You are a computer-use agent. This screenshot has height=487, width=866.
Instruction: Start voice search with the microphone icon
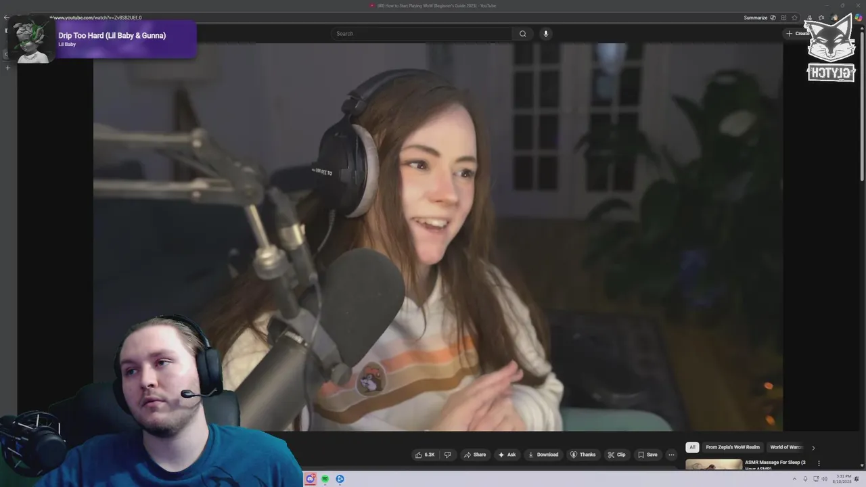[545, 34]
